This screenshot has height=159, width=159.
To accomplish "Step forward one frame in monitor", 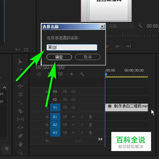I will click(117, 46).
